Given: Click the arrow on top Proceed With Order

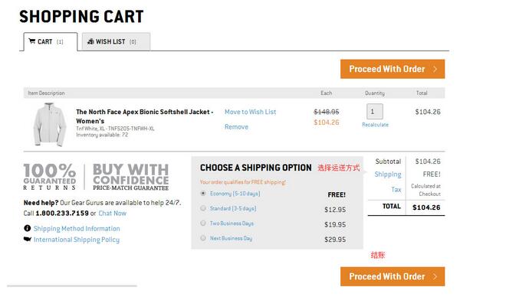Looking at the screenshot, I should pyautogui.click(x=435, y=69).
